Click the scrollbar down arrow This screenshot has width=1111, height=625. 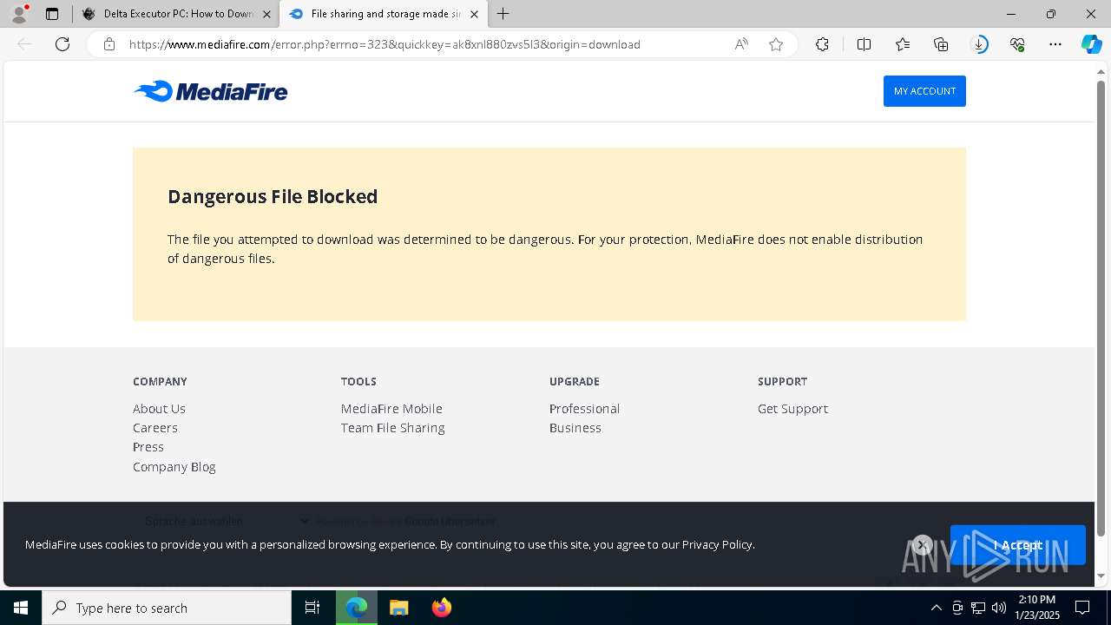pos(1101,576)
